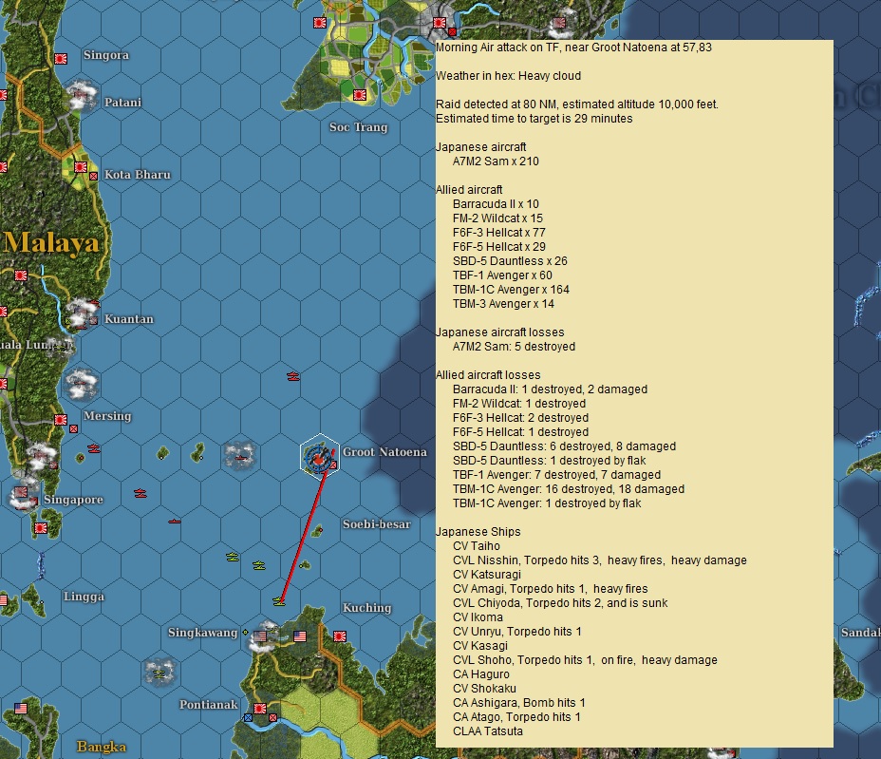881x759 pixels.
Task: Select 'CVL Nisshin, Torpedo hits 3' line
Action: (599, 560)
